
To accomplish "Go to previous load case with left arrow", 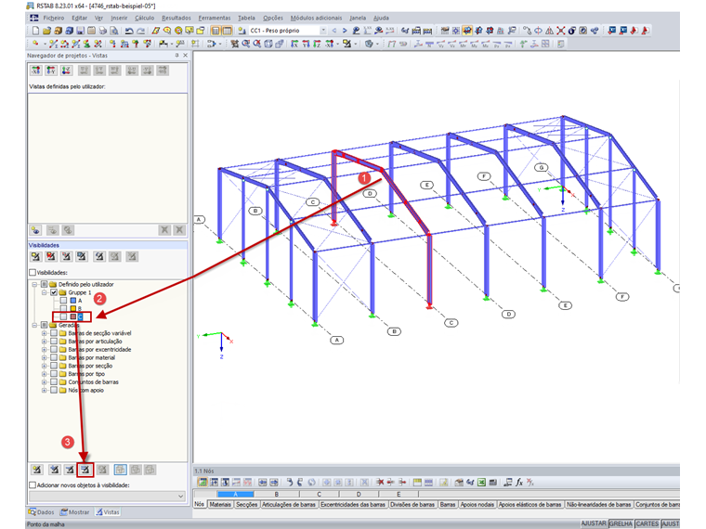I will [x=334, y=31].
